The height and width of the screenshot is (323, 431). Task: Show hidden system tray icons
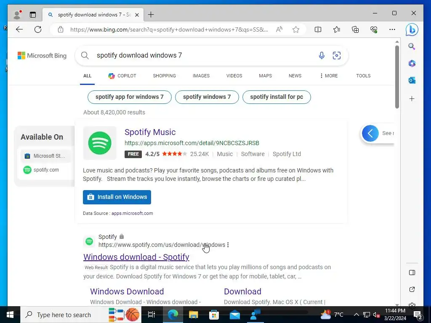point(356,315)
